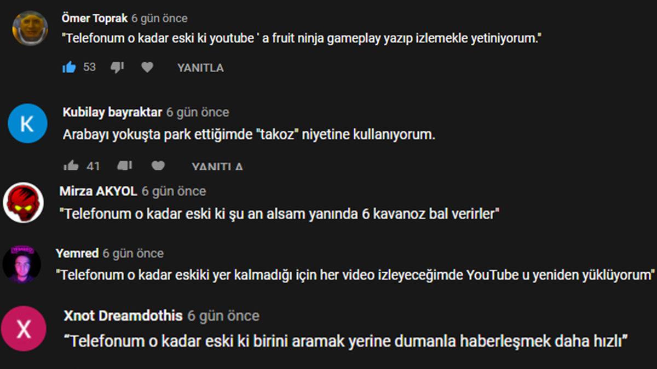The image size is (657, 369).
Task: Heart Kubilay bayraktar's comment
Action: [x=158, y=165]
